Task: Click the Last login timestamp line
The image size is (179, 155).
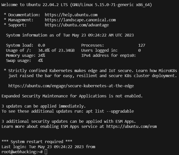Action: click(x=48, y=147)
